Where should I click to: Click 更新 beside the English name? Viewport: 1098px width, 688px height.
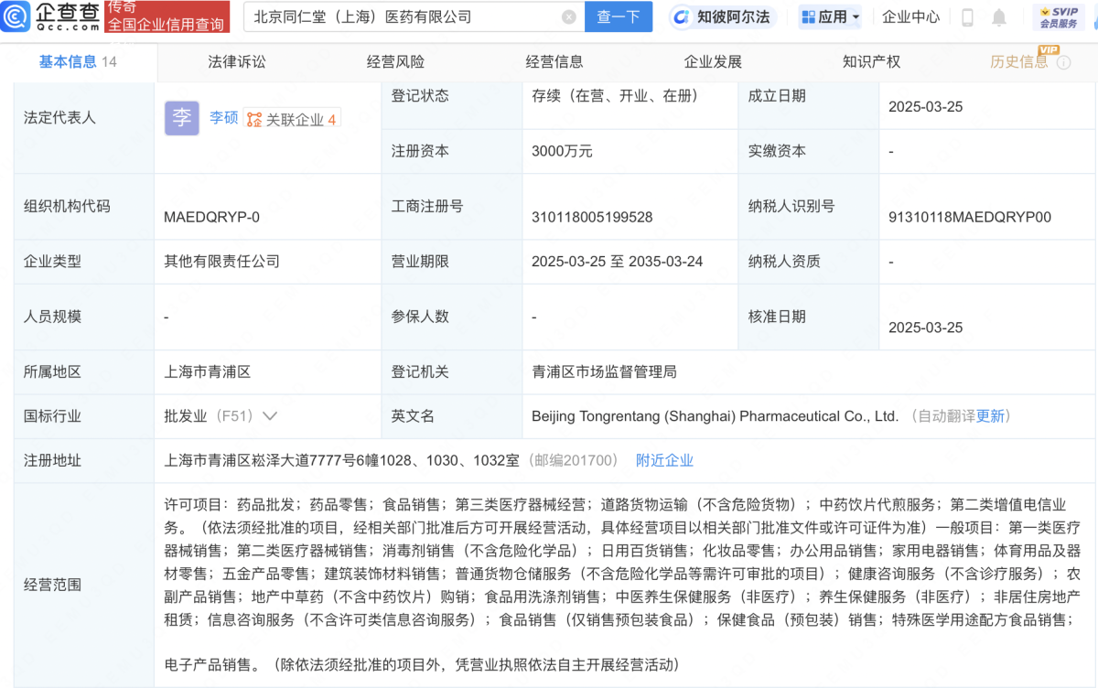pos(990,415)
